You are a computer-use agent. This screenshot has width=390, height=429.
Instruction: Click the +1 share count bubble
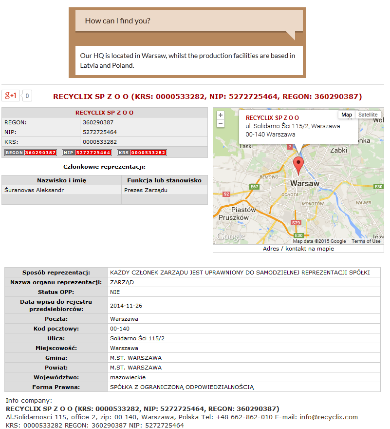[27, 96]
